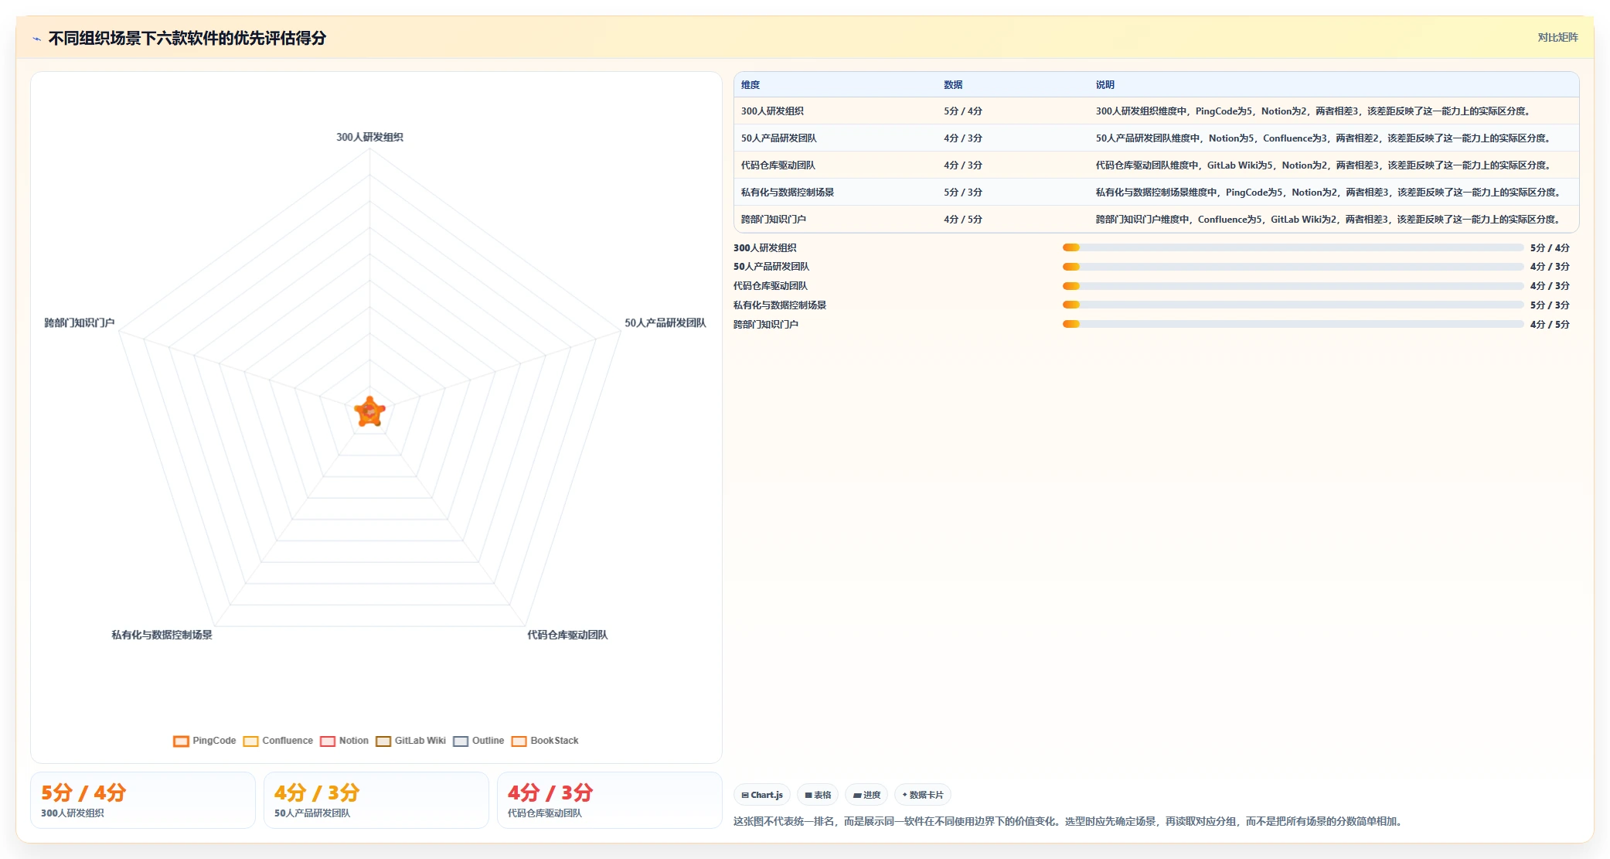Click the small icon before the page title

click(x=36, y=39)
